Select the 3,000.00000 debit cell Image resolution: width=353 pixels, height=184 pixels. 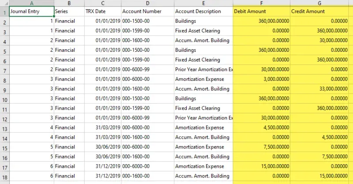pos(261,79)
